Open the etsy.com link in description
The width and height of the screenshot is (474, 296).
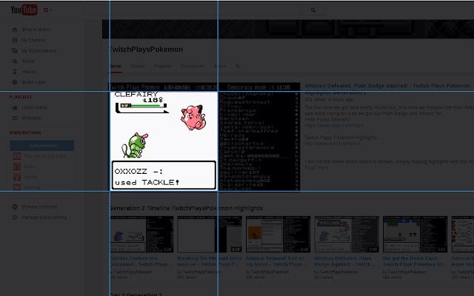coord(334,126)
